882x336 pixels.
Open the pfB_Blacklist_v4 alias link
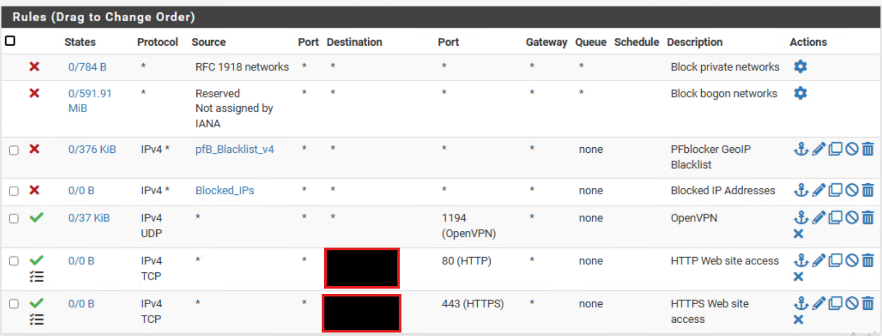[234, 149]
